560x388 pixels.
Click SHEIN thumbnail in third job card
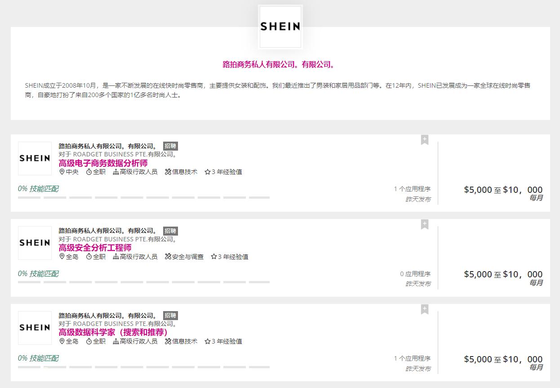[35, 328]
